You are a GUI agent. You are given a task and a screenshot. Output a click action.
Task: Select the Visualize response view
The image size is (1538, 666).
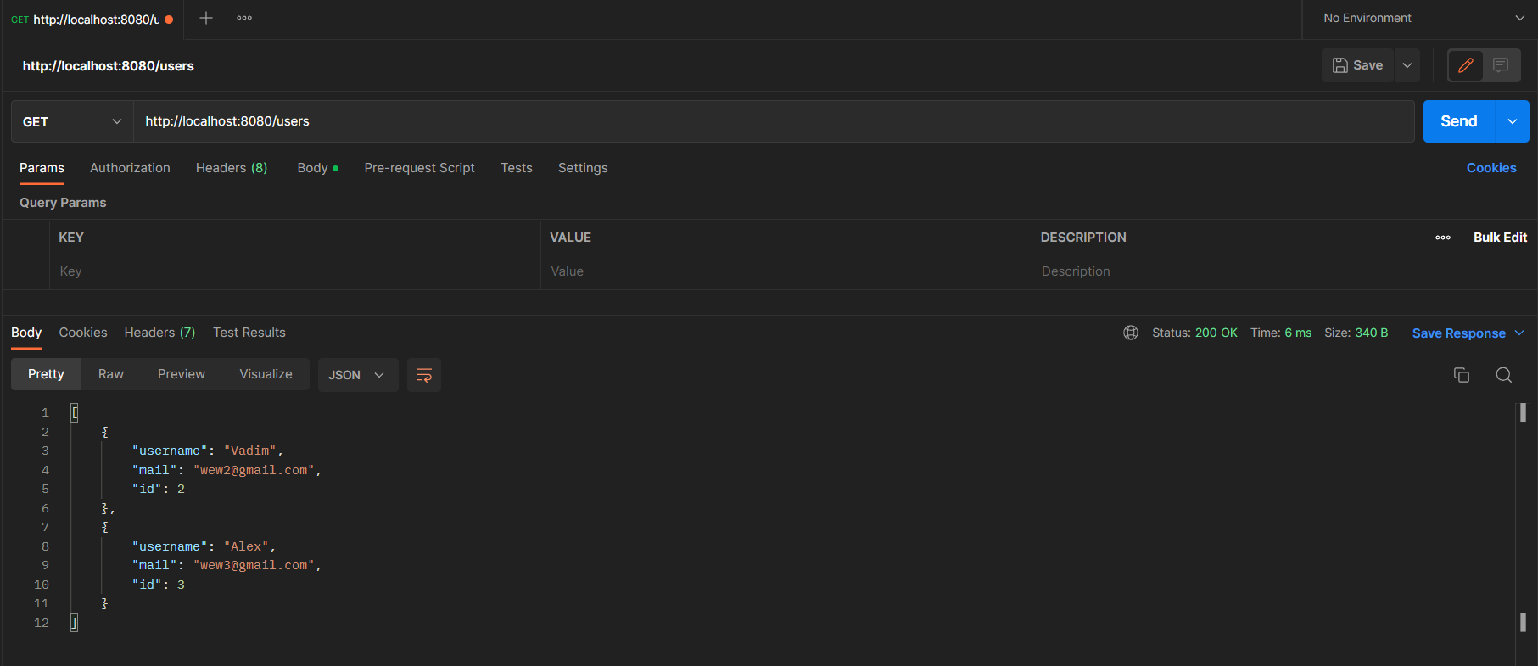266,374
